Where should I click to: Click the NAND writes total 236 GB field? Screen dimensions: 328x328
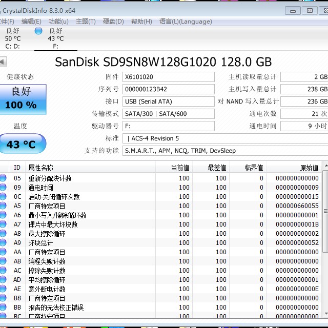coord(304,101)
